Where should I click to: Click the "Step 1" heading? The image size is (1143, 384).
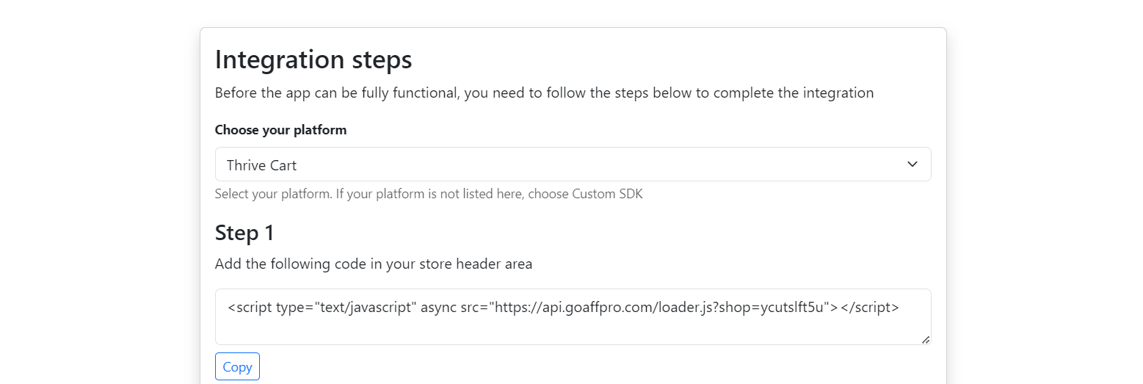(x=244, y=233)
